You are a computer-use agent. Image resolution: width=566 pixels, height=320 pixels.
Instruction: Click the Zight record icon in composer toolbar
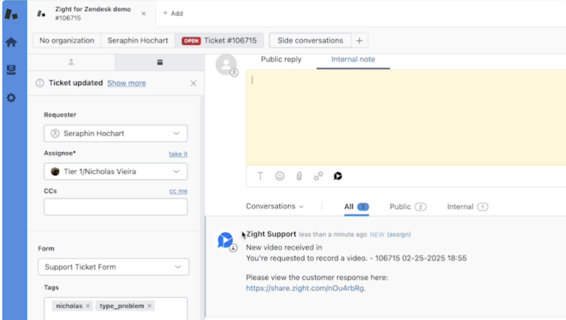click(x=338, y=176)
